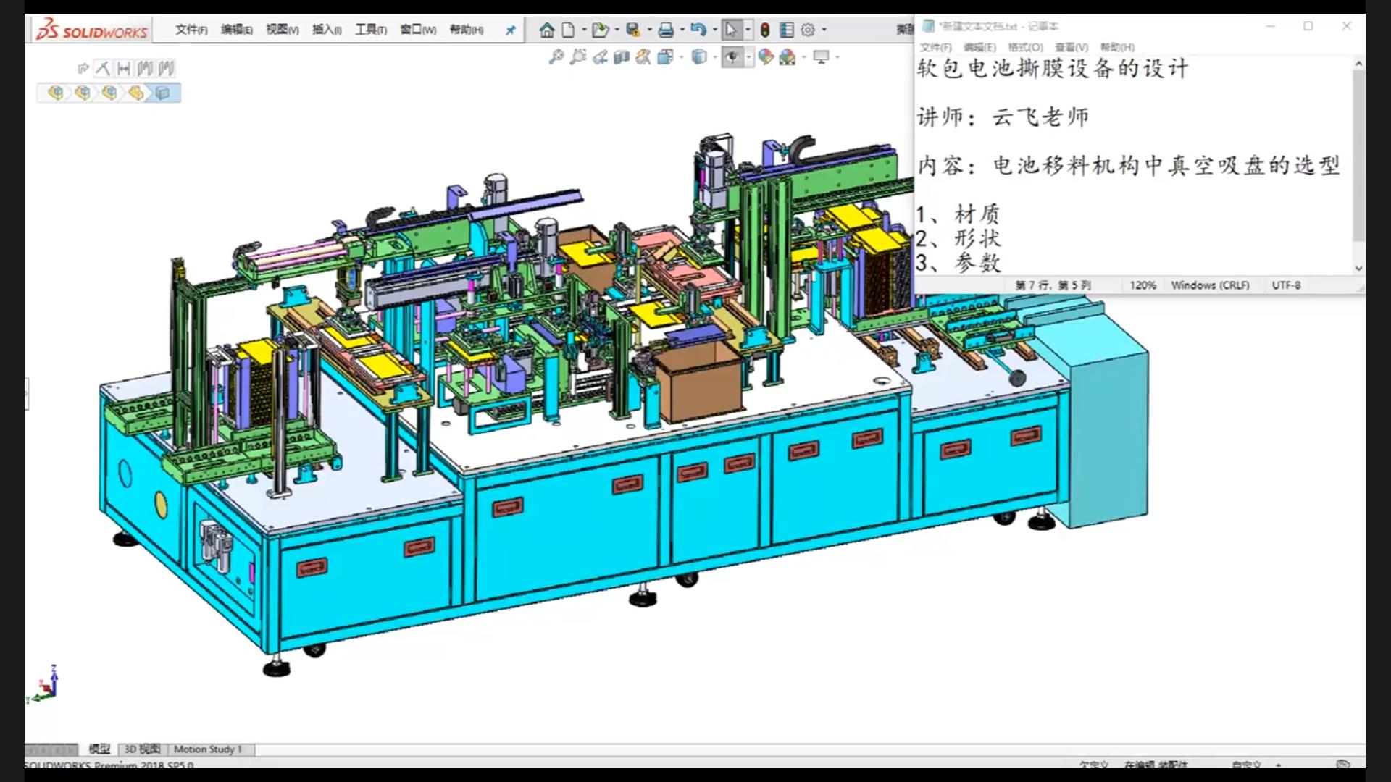This screenshot has height=782, width=1391.
Task: Switch to the 模型 tab
Action: click(99, 749)
